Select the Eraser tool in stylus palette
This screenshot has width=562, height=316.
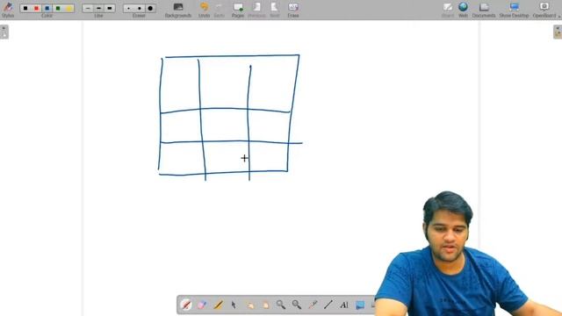click(x=202, y=305)
